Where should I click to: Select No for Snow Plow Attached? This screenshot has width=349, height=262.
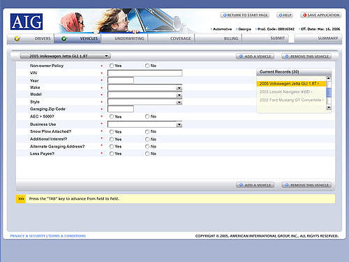click(147, 132)
